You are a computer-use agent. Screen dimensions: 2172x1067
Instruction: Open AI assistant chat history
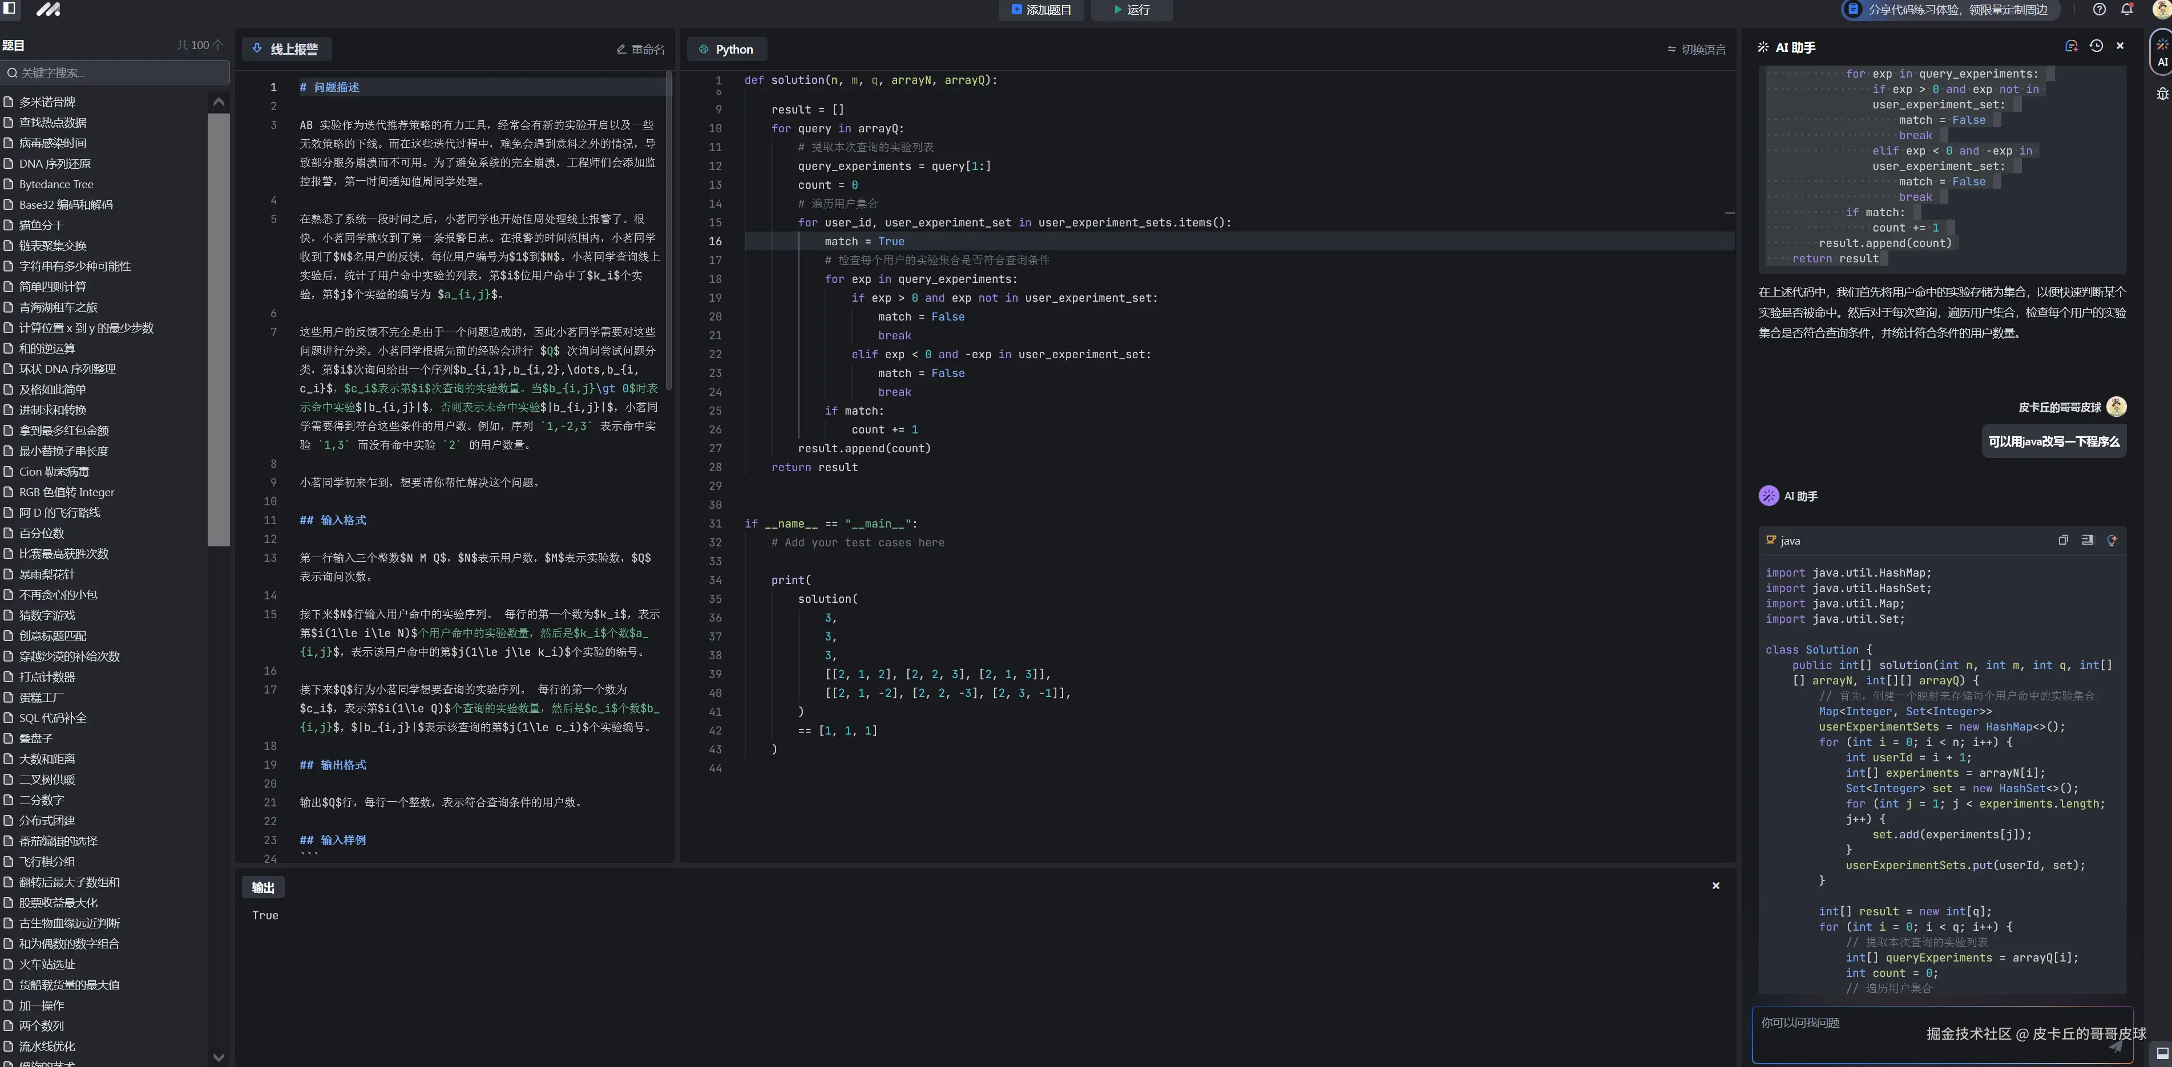[x=2096, y=46]
